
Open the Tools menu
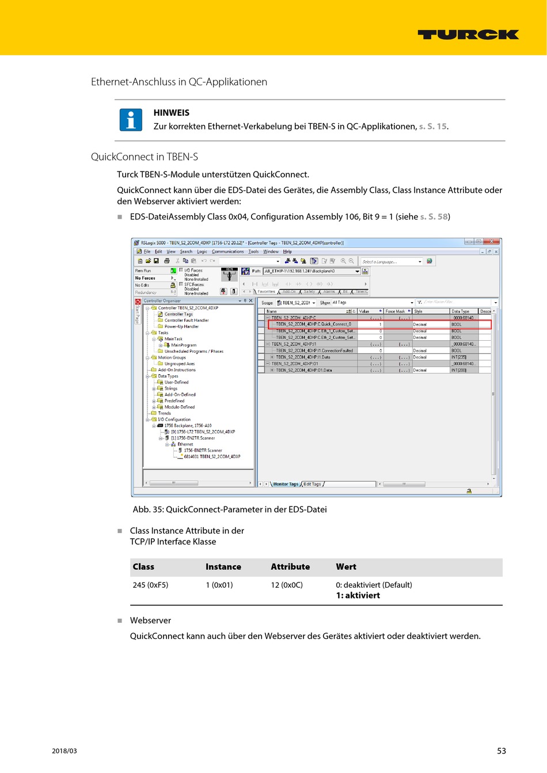(253, 252)
